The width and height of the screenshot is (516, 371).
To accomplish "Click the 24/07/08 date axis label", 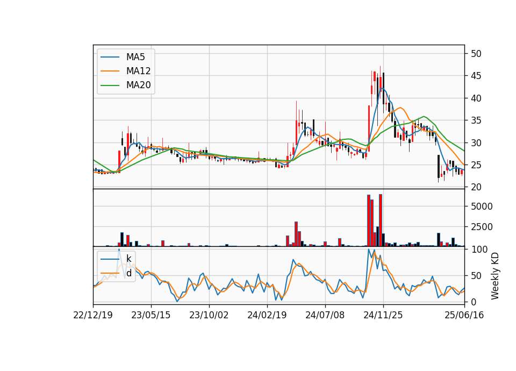I will pyautogui.click(x=325, y=315).
